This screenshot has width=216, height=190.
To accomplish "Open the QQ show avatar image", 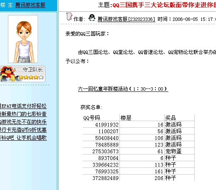I will coord(23,39).
